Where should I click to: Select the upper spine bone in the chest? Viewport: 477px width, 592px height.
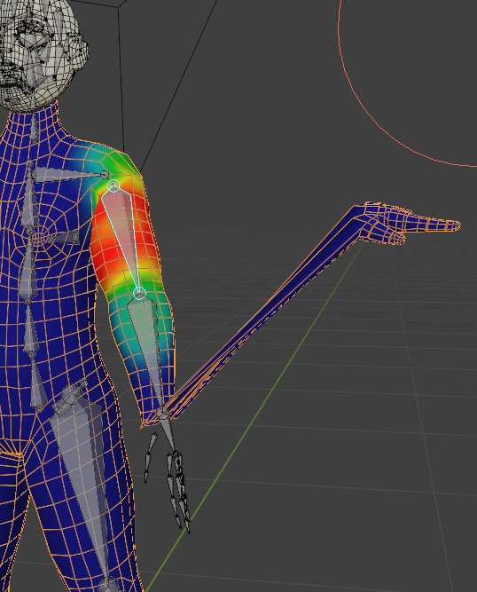[30, 196]
